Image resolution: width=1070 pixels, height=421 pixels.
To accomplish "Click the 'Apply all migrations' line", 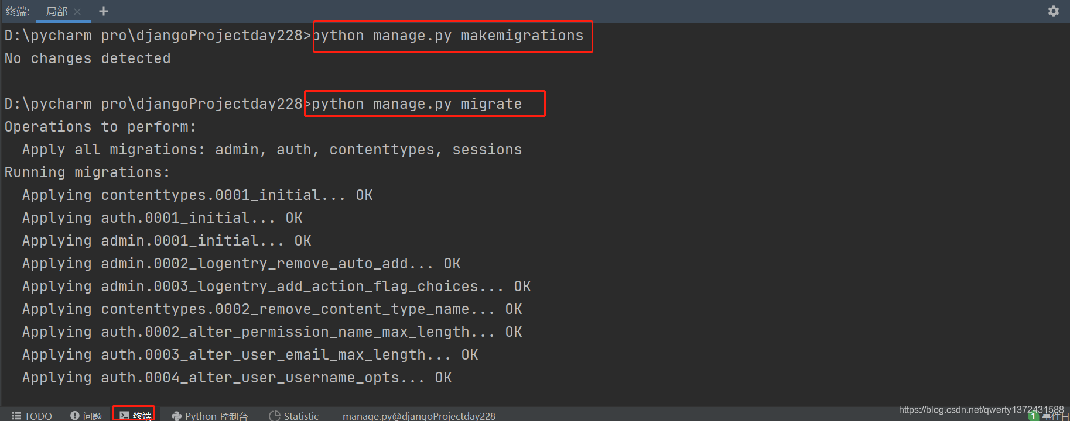I will (272, 150).
